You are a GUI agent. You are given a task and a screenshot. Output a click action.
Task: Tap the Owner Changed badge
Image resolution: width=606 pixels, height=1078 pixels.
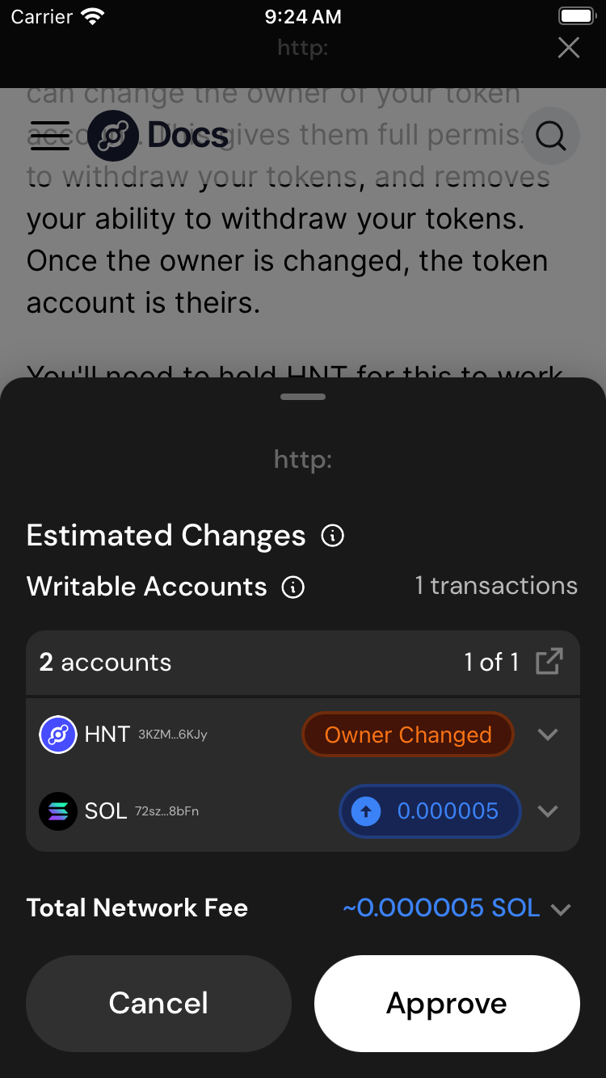point(408,735)
